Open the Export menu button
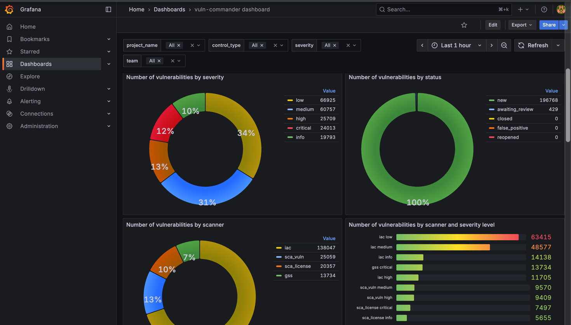This screenshot has height=325, width=571. point(522,25)
